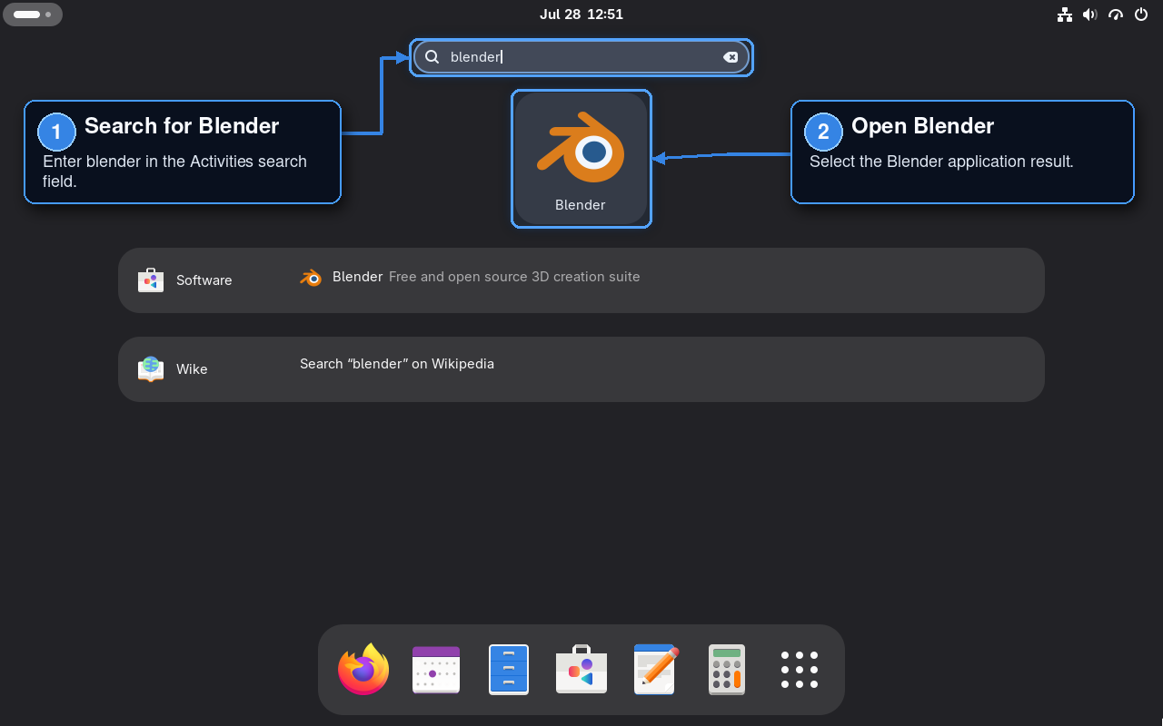Open the Calculator in dock
This screenshot has height=726, width=1163.
point(727,670)
